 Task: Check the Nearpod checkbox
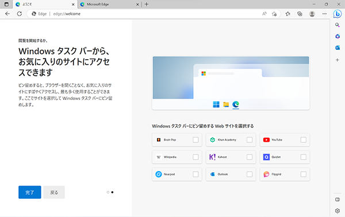click(195, 174)
